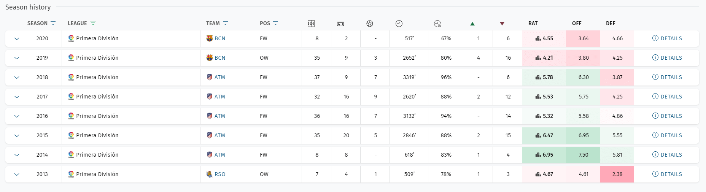Open DETAILS for the 2015 season
Screen dimensions: 706x192
pyautogui.click(x=667, y=135)
